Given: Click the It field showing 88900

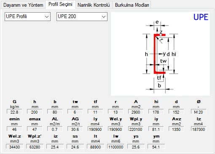Looking at the screenshot, I should [x=95, y=146].
